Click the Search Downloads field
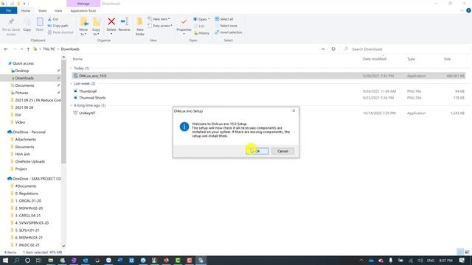472x265 pixels. [406, 49]
